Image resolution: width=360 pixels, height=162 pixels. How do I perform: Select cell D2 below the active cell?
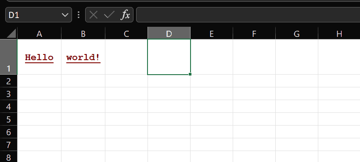pyautogui.click(x=169, y=81)
